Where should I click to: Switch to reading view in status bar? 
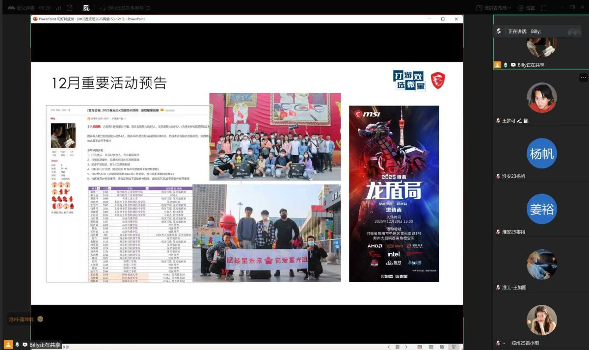pos(442,347)
